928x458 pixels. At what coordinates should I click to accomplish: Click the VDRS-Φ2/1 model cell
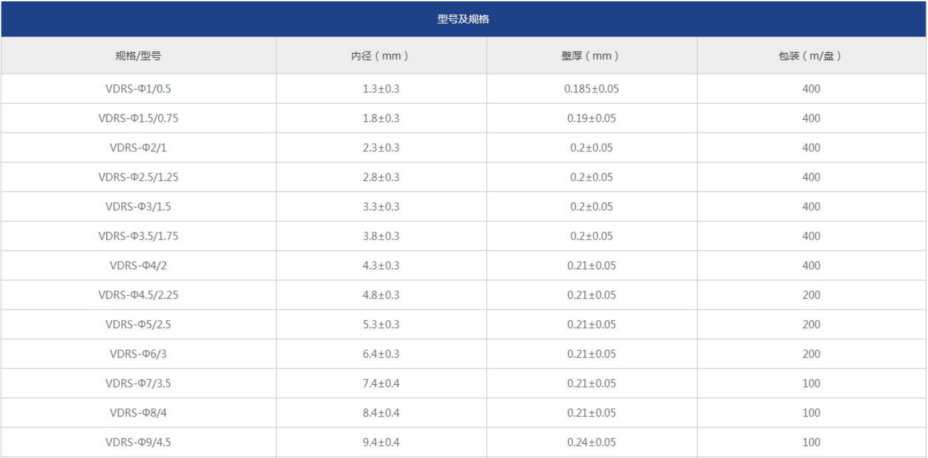click(138, 148)
